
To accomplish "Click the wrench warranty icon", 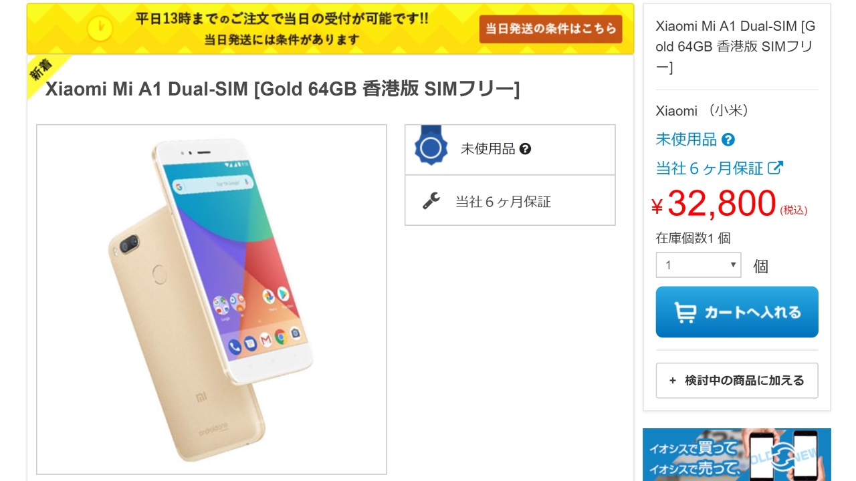I will 431,200.
